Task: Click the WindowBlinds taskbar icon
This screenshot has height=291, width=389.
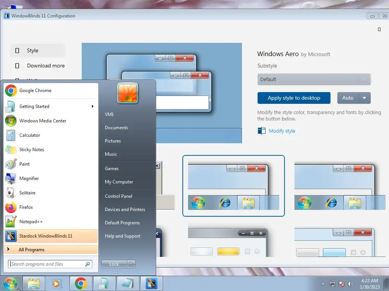Action: 152,283
